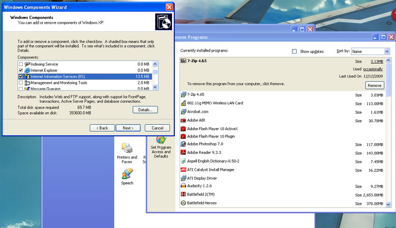The width and height of the screenshot is (396, 228).
Task: Select 'Management and Monitoring Tools' row text
Action: (59, 83)
